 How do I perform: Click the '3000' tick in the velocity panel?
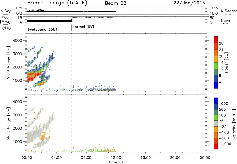tap(17, 115)
